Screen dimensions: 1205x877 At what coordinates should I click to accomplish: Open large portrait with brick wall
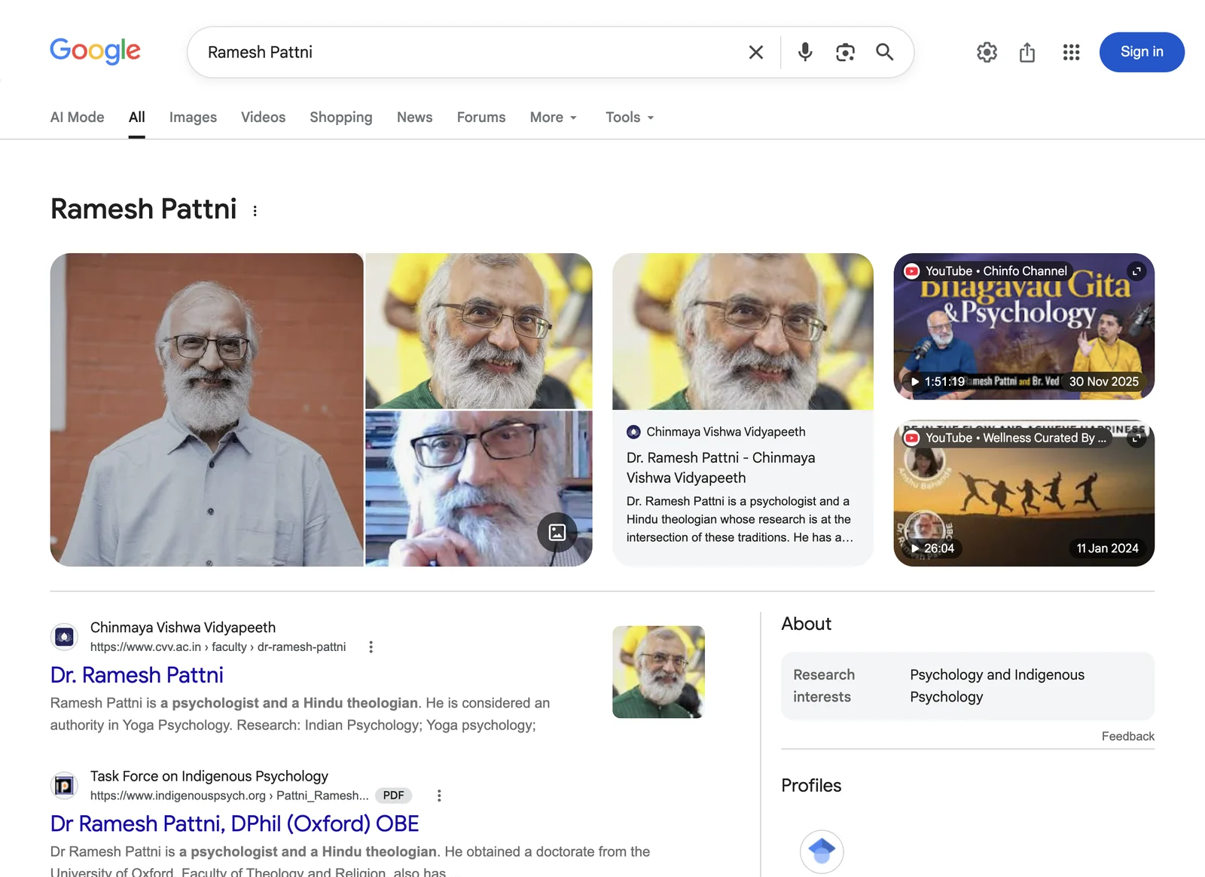tap(206, 410)
